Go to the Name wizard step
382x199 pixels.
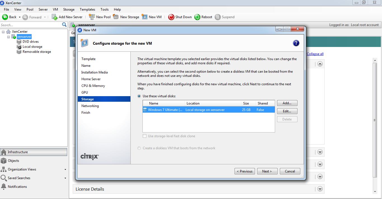tap(86, 66)
